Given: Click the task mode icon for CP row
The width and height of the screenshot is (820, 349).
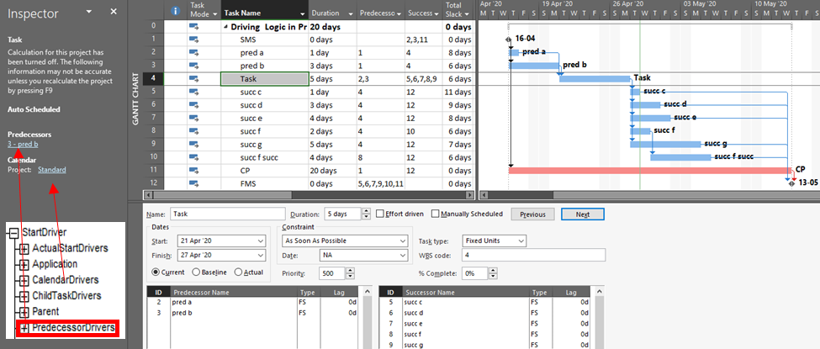Looking at the screenshot, I should [x=193, y=170].
